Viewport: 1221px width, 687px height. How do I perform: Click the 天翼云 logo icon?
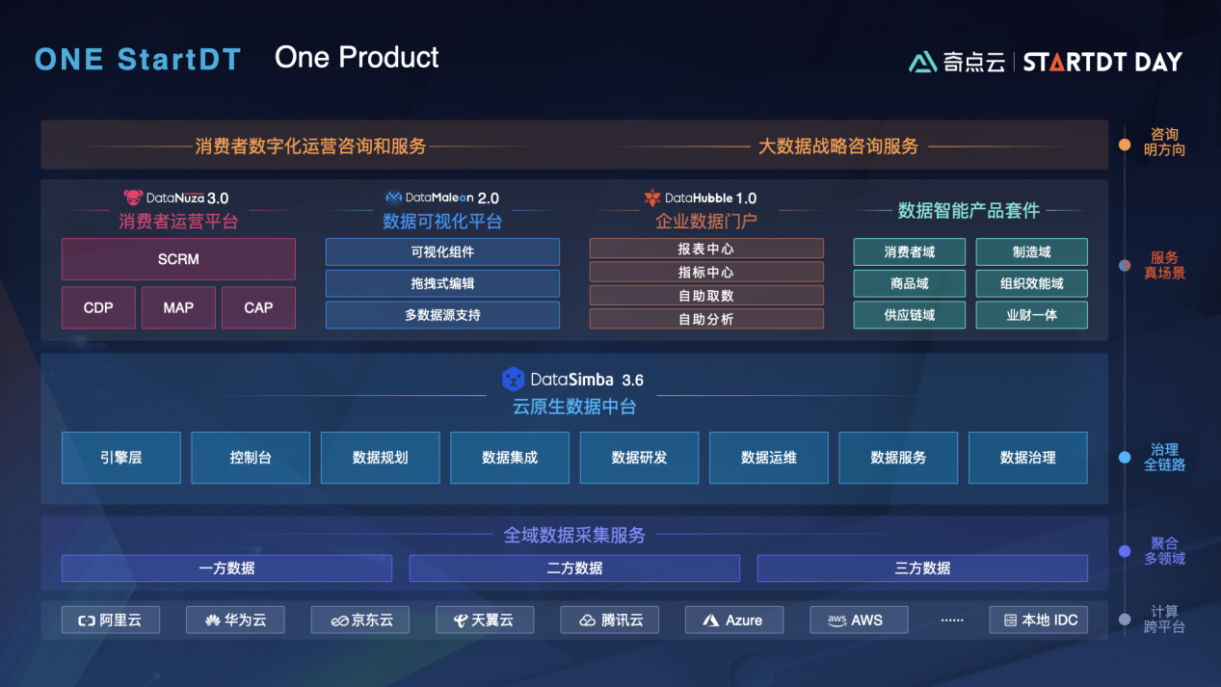click(x=461, y=621)
